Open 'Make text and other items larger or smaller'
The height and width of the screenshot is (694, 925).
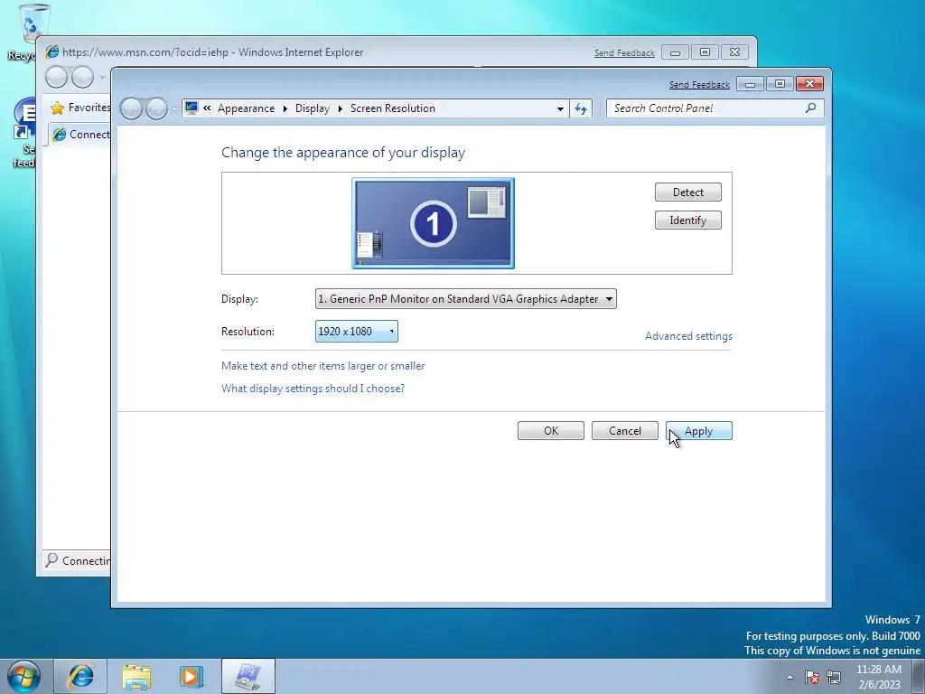[322, 366]
